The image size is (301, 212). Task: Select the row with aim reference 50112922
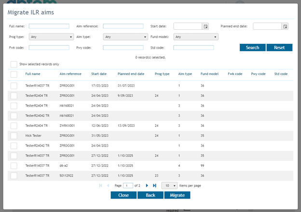click(x=14, y=175)
